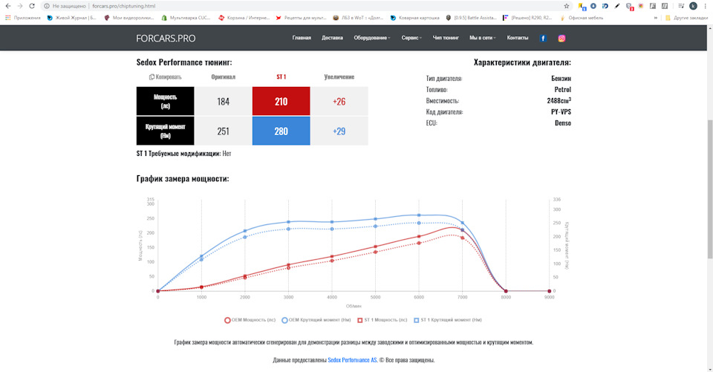Click the black pen extension icon
The height and width of the screenshot is (372, 713).
pos(617,6)
